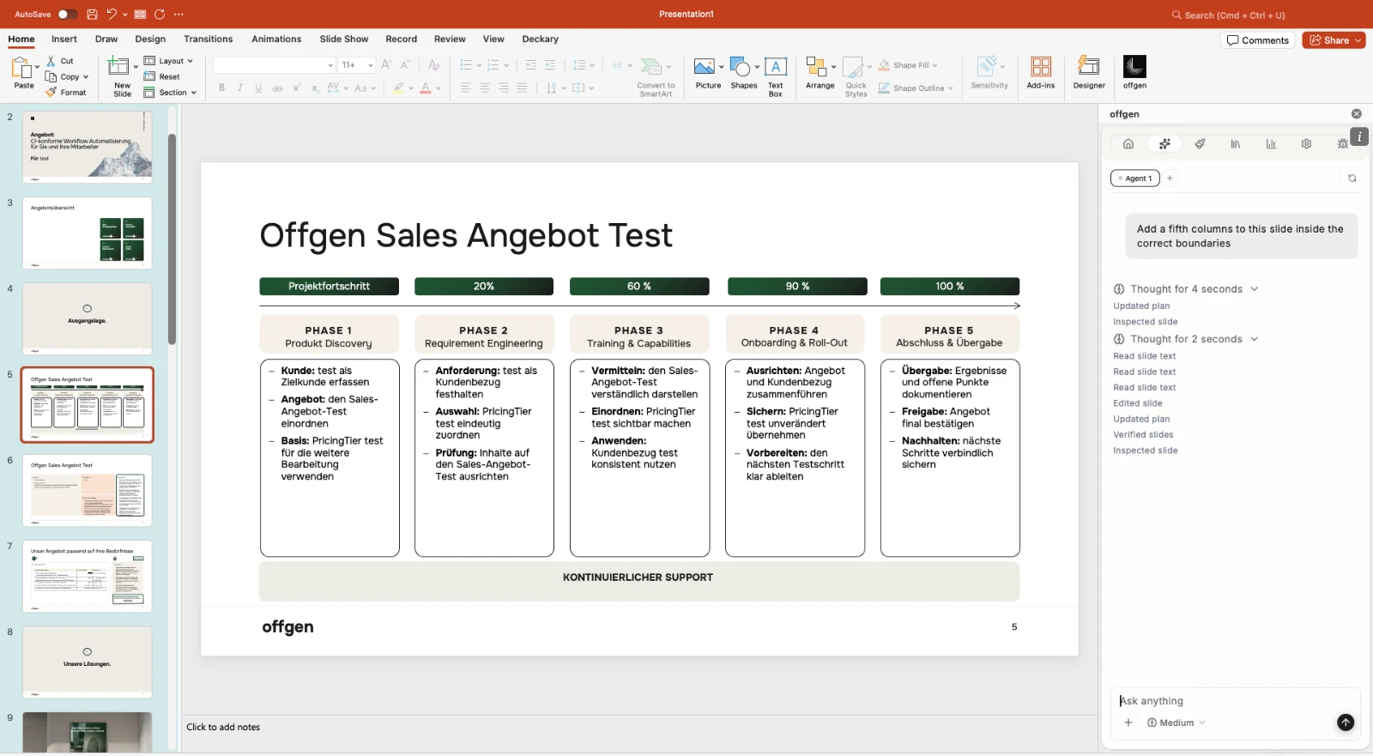The height and width of the screenshot is (756, 1373).
Task: Open the Animations tab
Action: pyautogui.click(x=276, y=39)
